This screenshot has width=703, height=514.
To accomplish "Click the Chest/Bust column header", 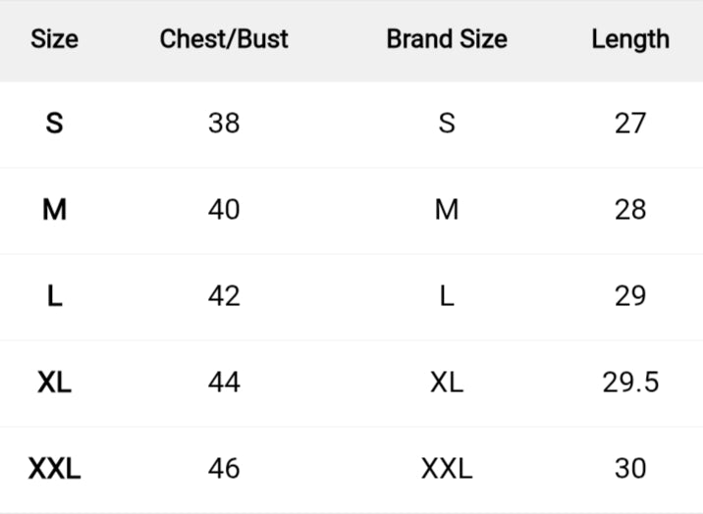I will (x=224, y=39).
